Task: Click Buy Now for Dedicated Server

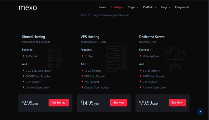Action: [177, 102]
